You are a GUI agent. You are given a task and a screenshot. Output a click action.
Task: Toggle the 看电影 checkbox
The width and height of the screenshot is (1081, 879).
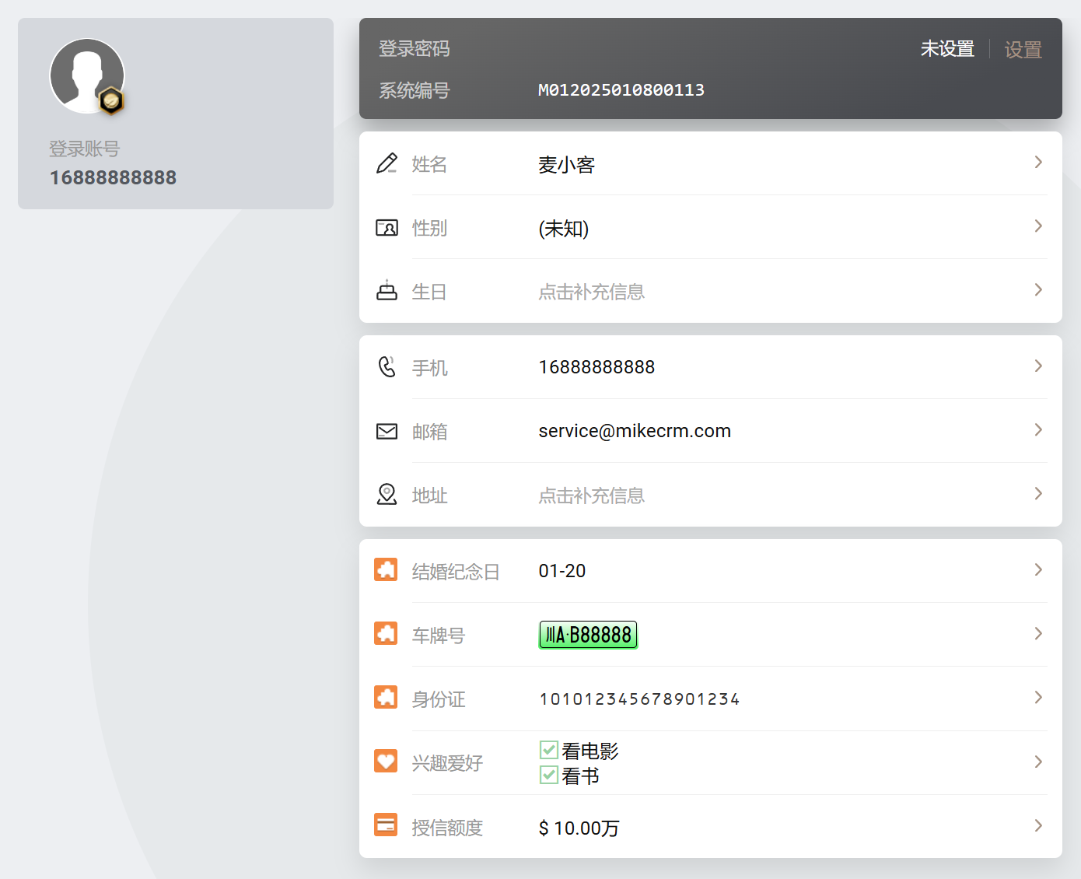pyautogui.click(x=549, y=750)
